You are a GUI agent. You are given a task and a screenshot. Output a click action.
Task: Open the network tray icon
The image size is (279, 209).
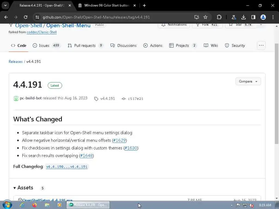coord(245,205)
